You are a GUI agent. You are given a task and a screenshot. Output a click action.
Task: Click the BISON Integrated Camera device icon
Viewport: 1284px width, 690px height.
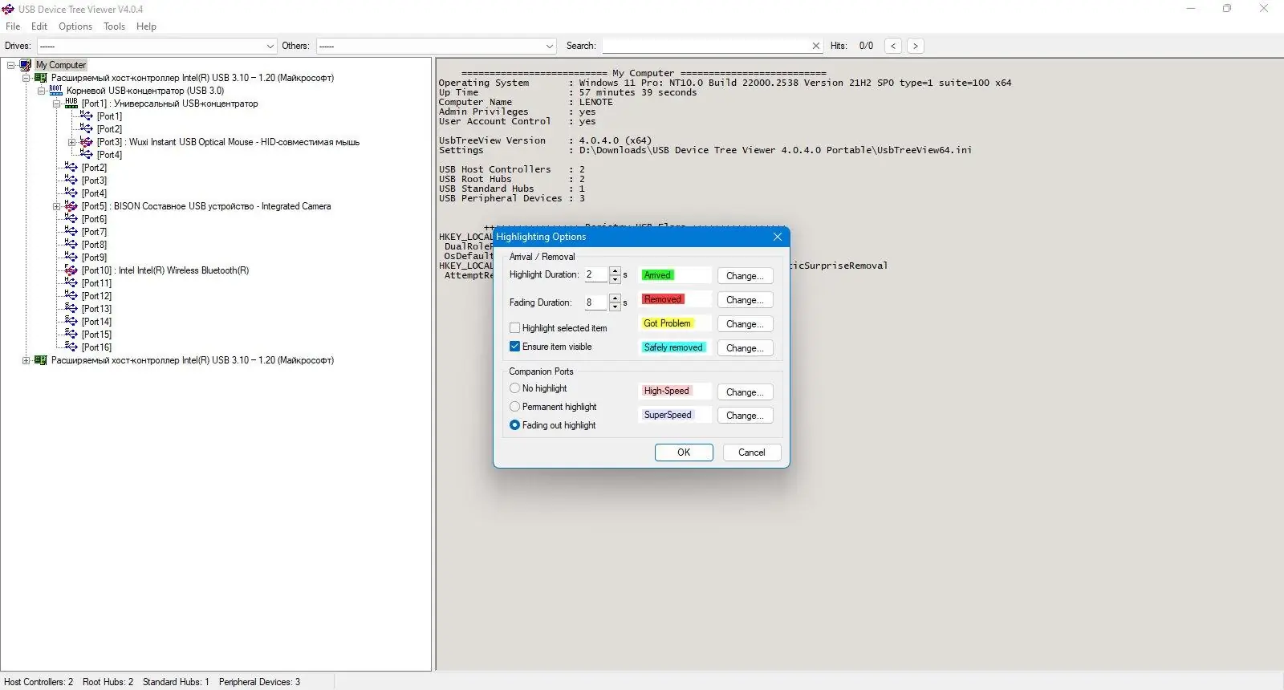71,206
